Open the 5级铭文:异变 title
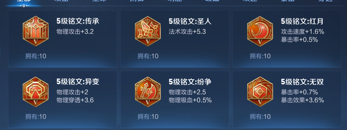 click(x=78, y=82)
